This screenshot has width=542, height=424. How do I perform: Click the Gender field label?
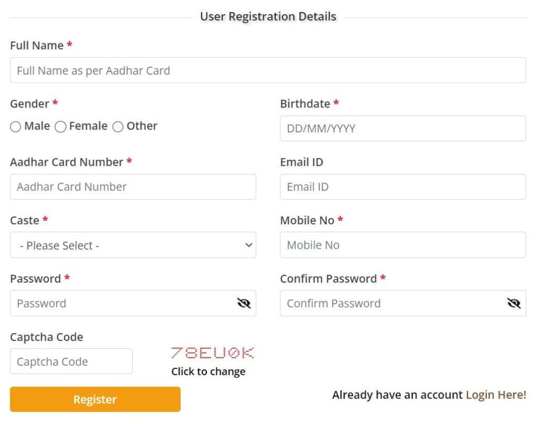point(30,104)
